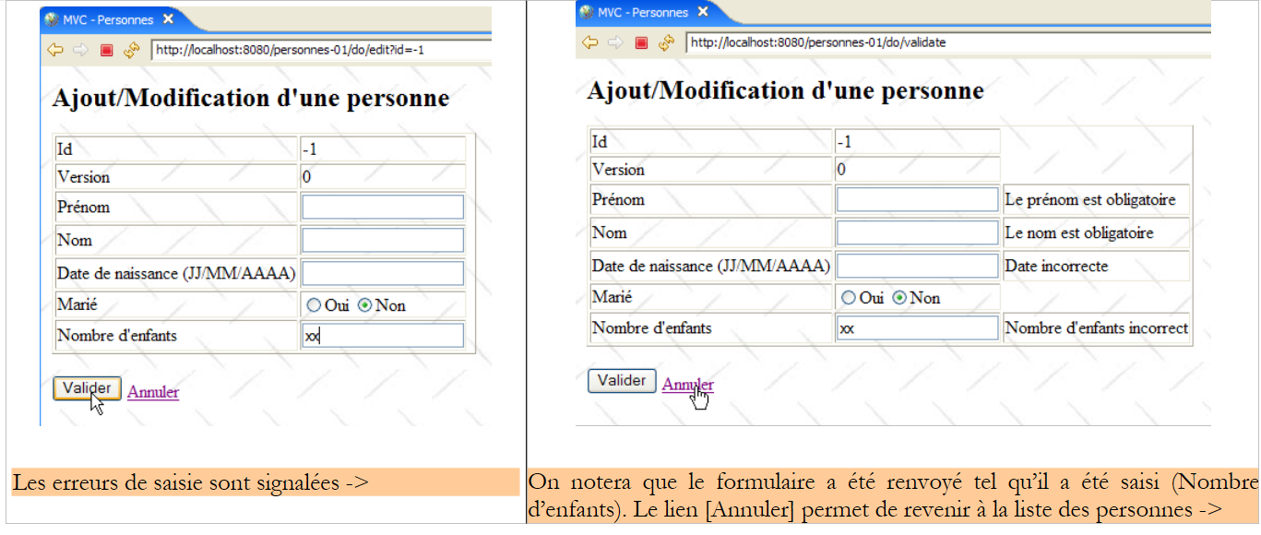Close the MVC - Personnes tab on the edit page
Screen dimensions: 1261x535
[x=167, y=19]
